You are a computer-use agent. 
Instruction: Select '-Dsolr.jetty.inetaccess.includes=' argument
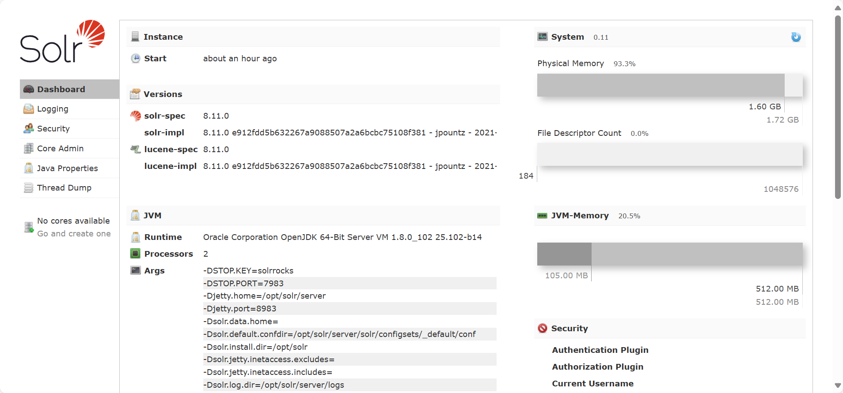tap(268, 372)
